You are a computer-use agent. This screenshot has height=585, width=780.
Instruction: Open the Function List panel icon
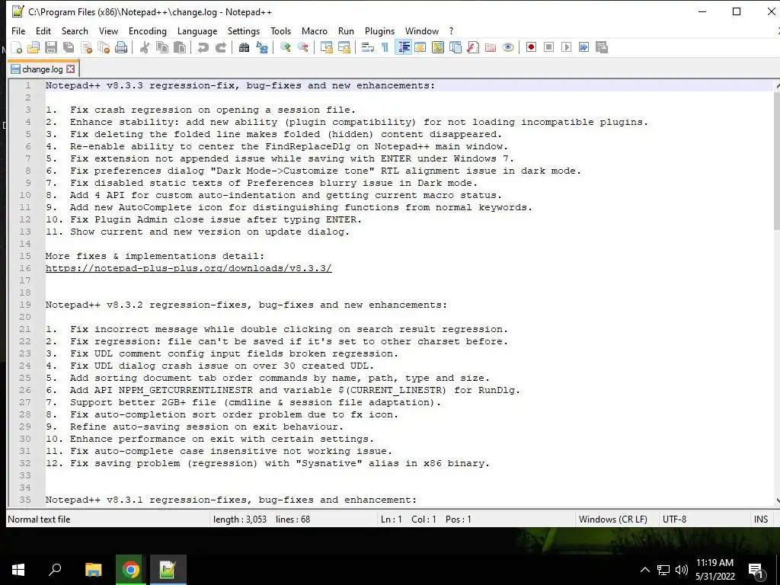[x=473, y=47]
